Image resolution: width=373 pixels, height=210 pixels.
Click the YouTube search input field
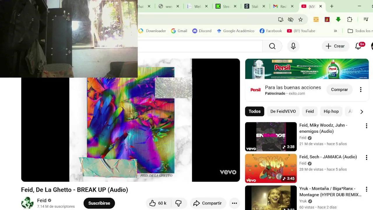(200, 46)
